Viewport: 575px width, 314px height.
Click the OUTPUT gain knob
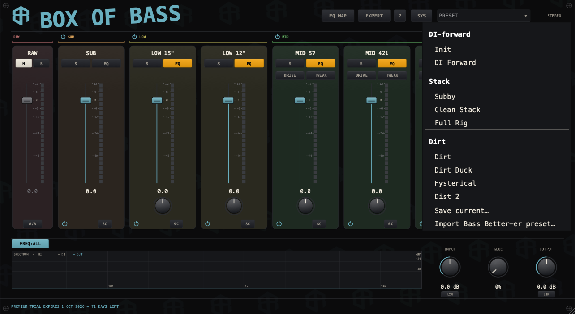[x=546, y=267]
